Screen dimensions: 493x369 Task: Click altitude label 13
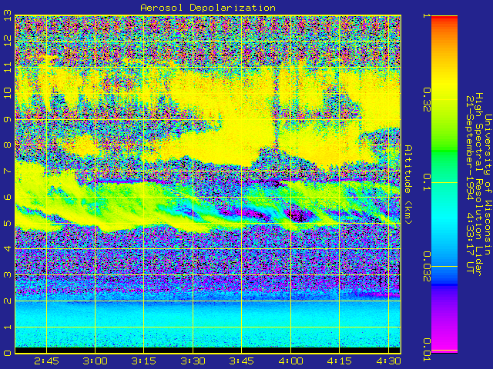[8, 15]
